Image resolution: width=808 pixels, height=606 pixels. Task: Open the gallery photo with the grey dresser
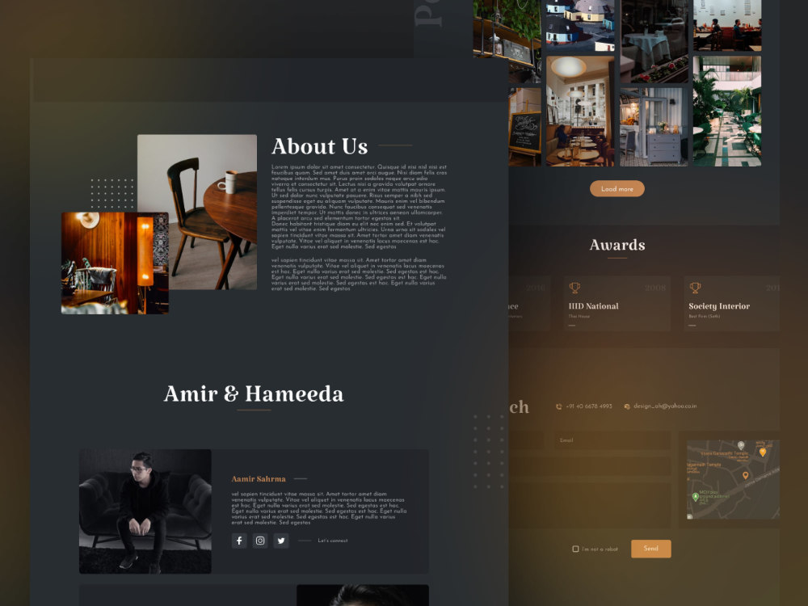pyautogui.click(x=654, y=127)
